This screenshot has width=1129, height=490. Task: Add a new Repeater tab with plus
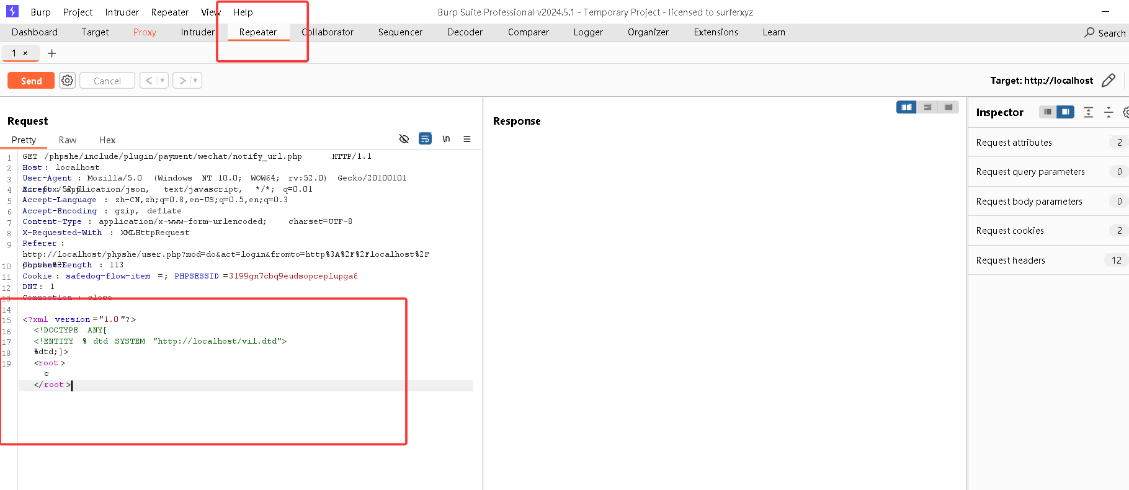click(x=52, y=53)
